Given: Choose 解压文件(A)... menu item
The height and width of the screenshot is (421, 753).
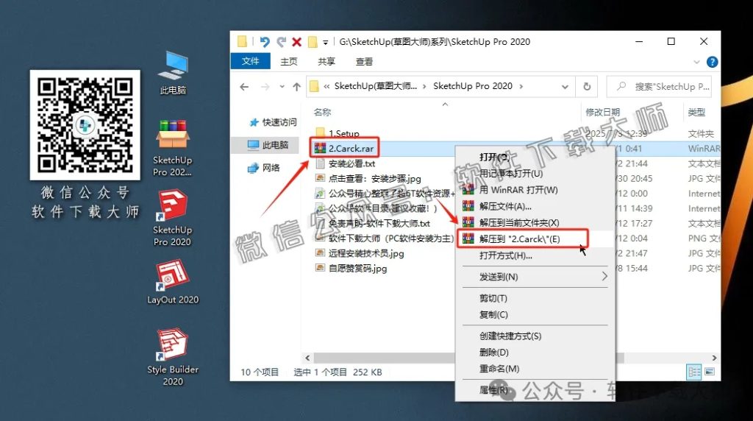Looking at the screenshot, I should tap(535, 206).
